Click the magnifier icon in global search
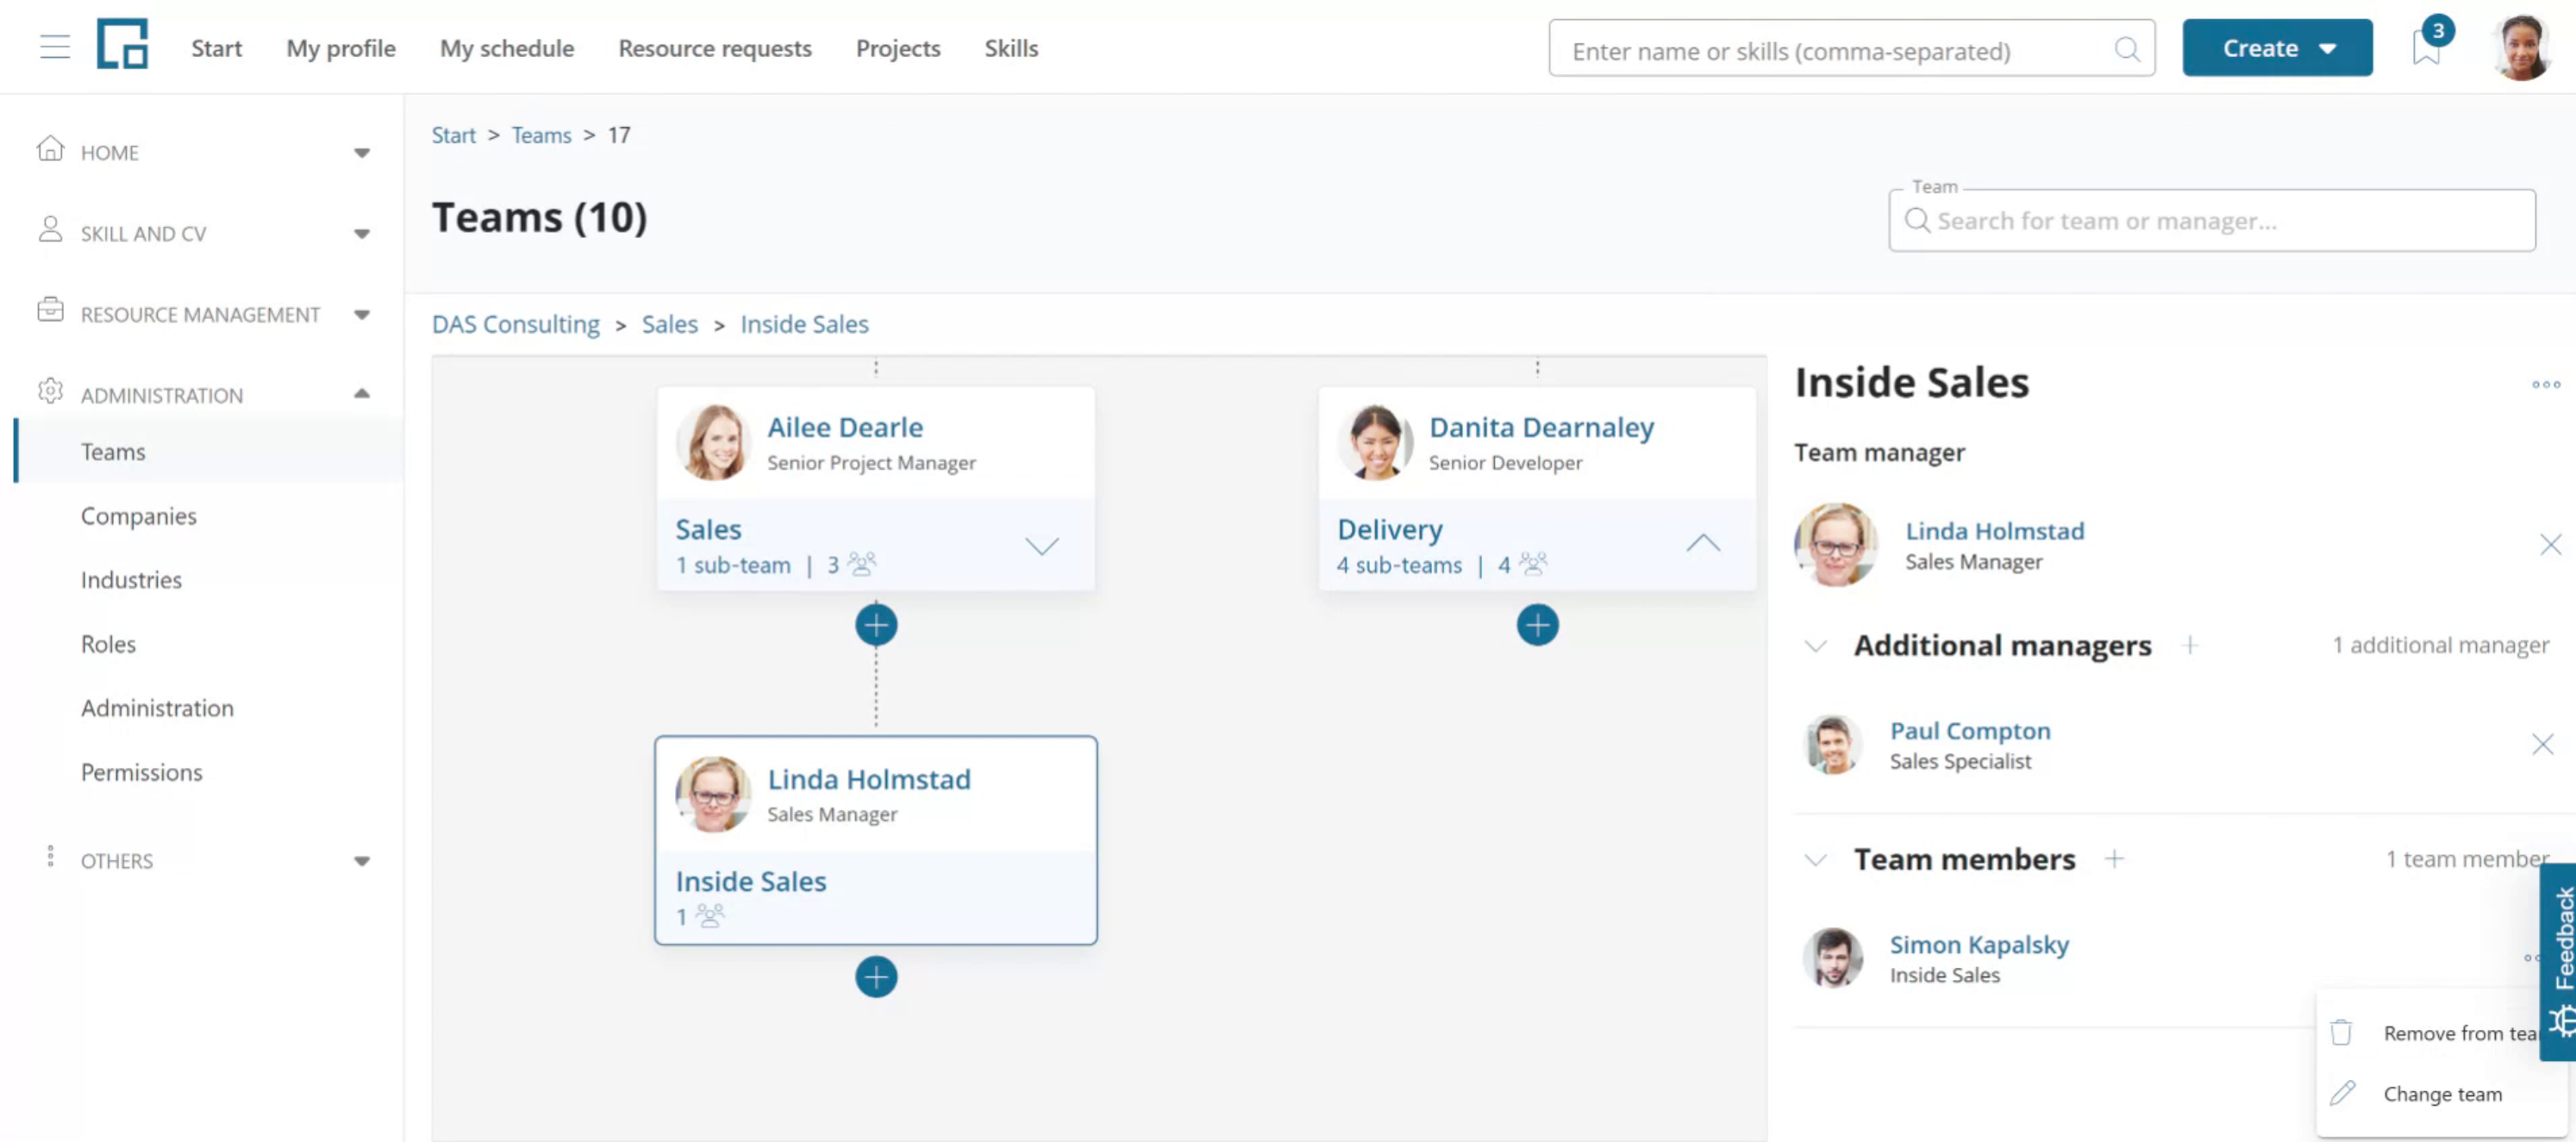Viewport: 2576px width, 1142px height. [x=2126, y=50]
